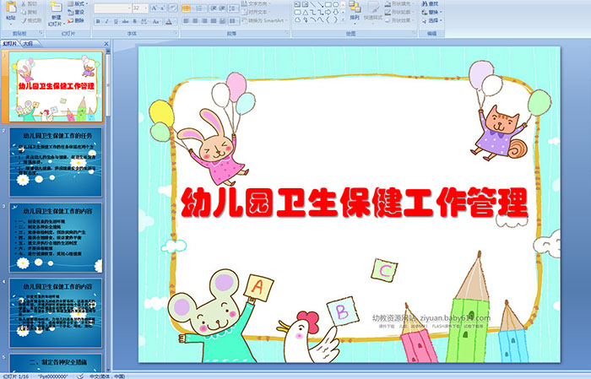Toggle Underline formatting
591x379 pixels.
116,21
